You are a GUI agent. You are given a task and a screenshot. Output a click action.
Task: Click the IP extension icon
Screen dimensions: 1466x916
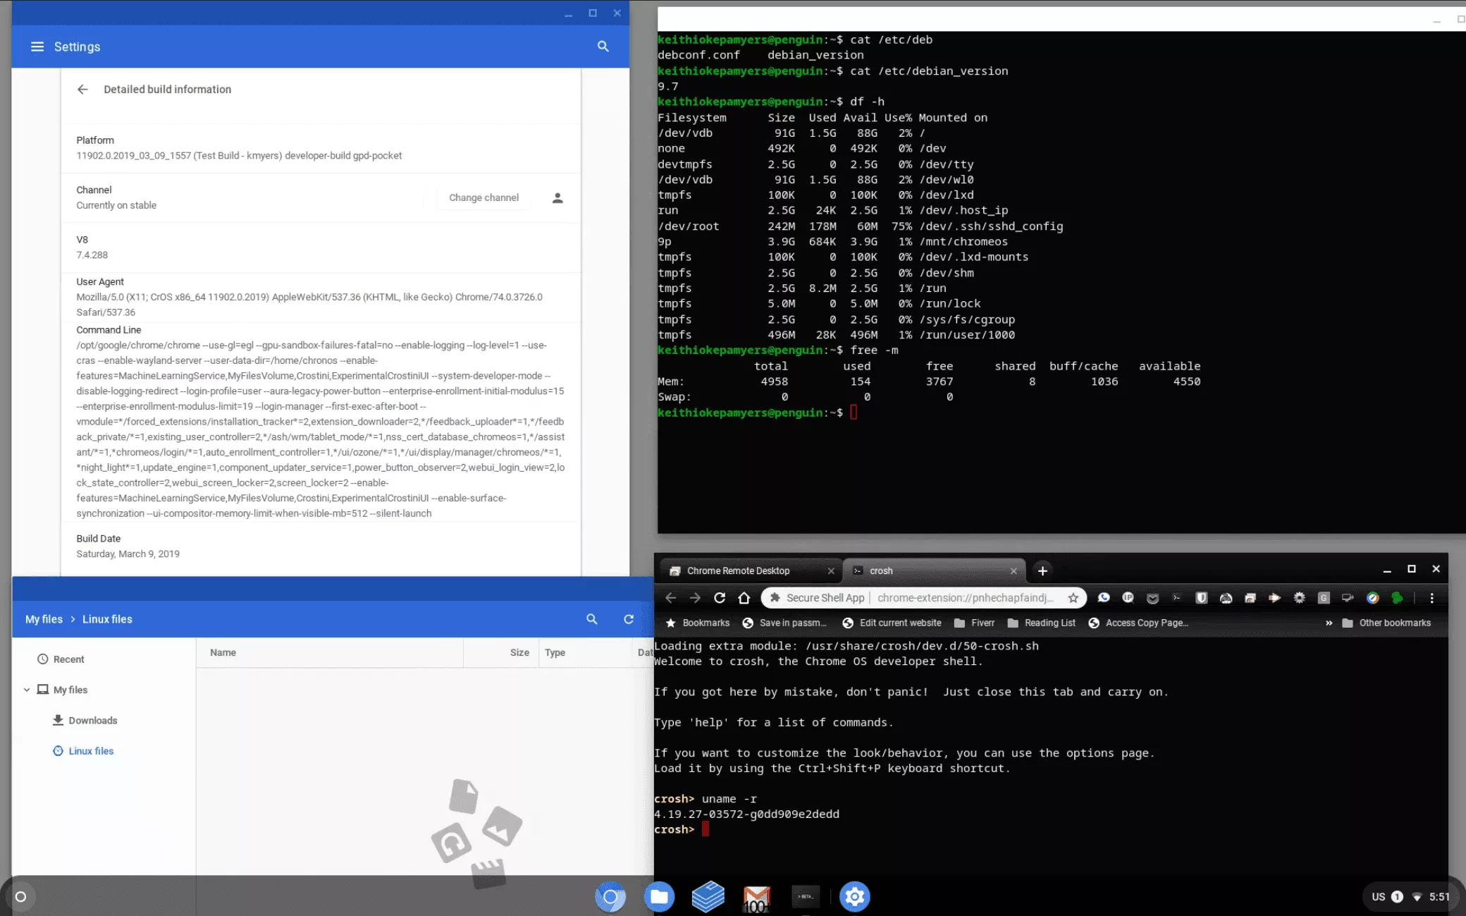coord(1128,598)
